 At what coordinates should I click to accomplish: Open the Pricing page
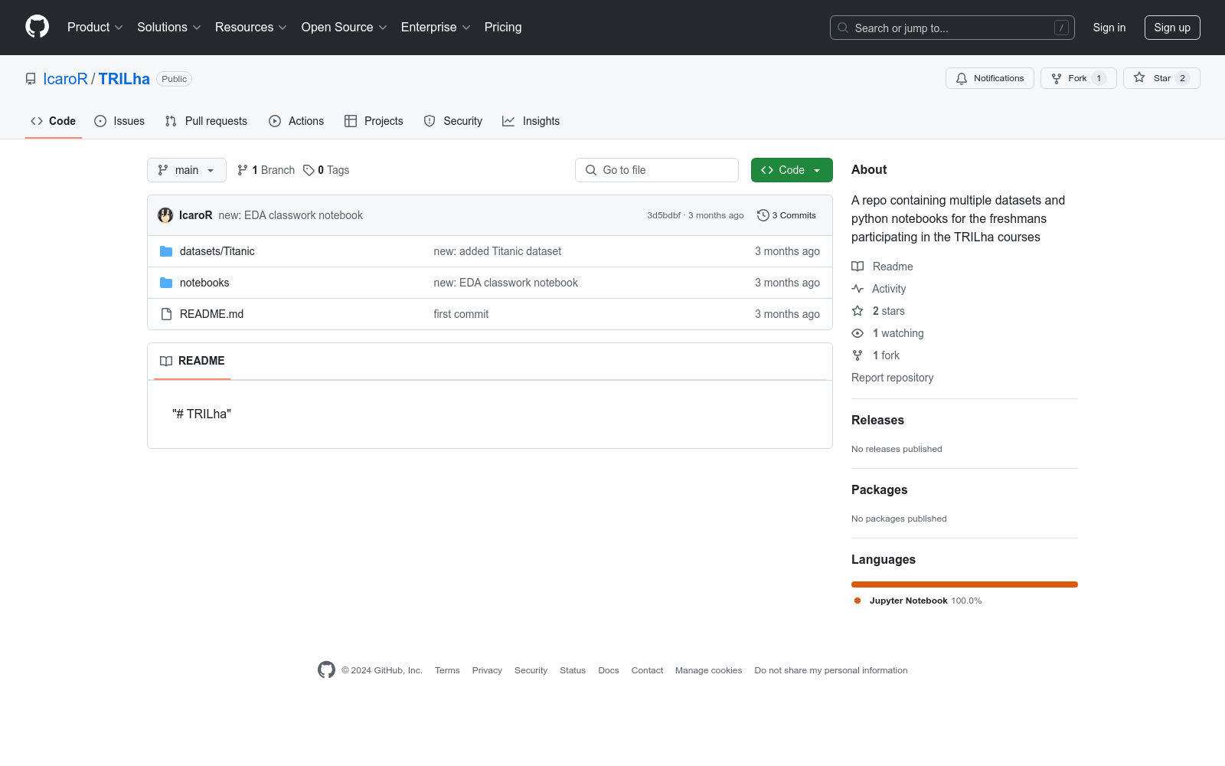click(503, 28)
